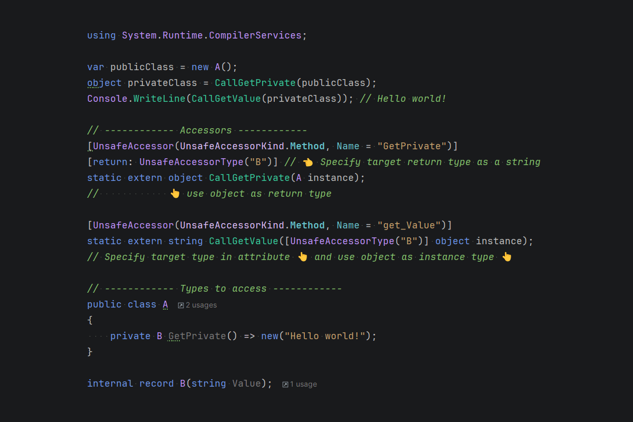Click the pointing emoji before "and use object"
633x422 pixels.
(302, 257)
